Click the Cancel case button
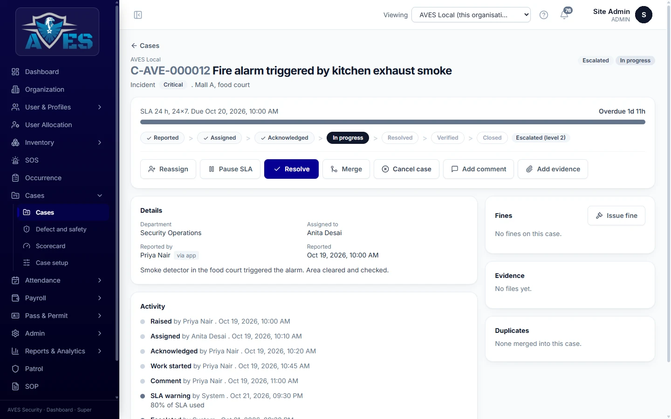 point(406,169)
